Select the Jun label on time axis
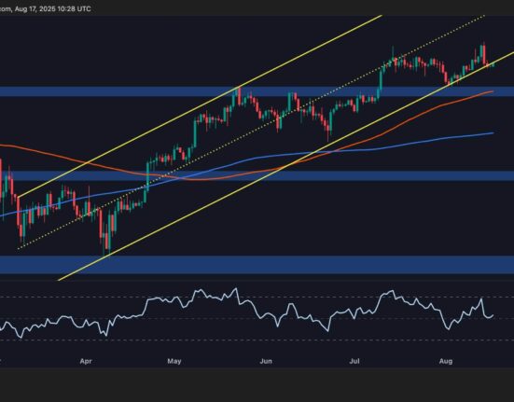 (x=266, y=361)
